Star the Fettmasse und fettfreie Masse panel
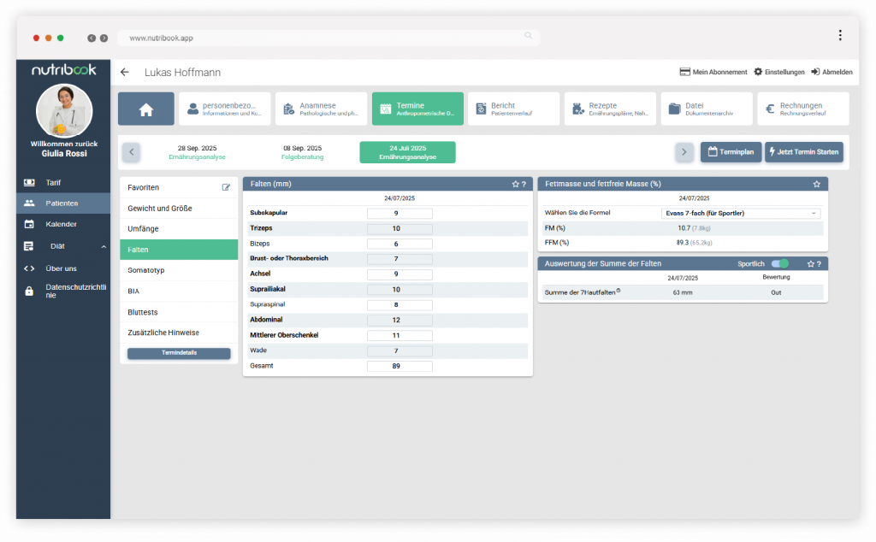 [x=817, y=184]
